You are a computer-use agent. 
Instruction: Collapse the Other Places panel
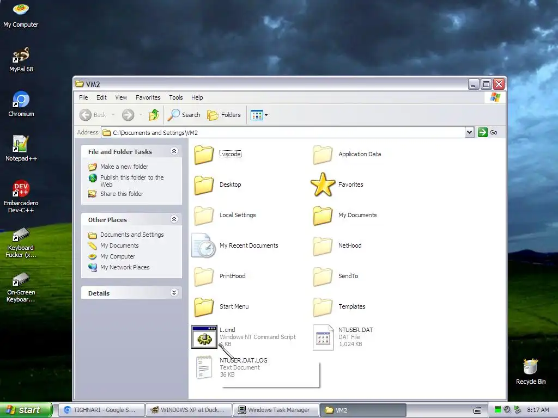pyautogui.click(x=174, y=219)
